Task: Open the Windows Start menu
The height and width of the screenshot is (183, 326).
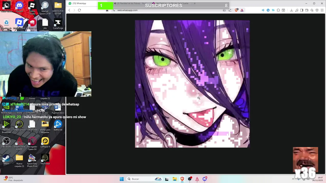Action: [x=122, y=179]
